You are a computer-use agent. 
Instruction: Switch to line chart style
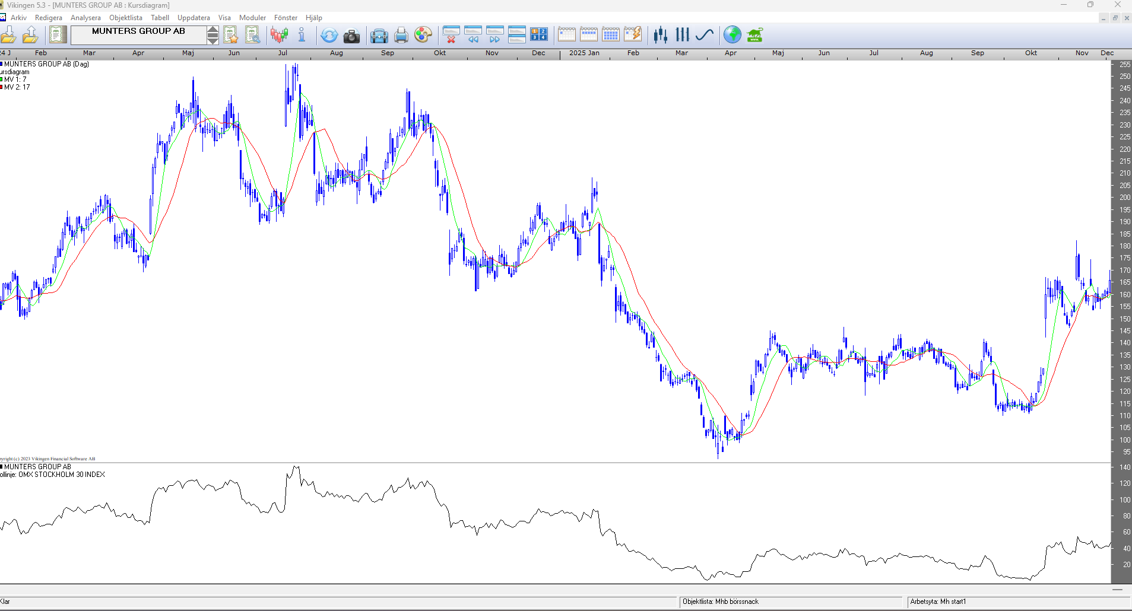pos(705,35)
